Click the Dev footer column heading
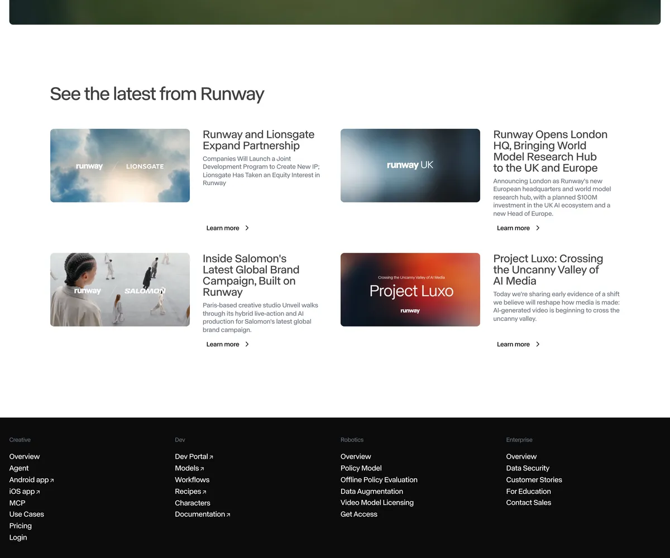The height and width of the screenshot is (558, 670). tap(180, 440)
